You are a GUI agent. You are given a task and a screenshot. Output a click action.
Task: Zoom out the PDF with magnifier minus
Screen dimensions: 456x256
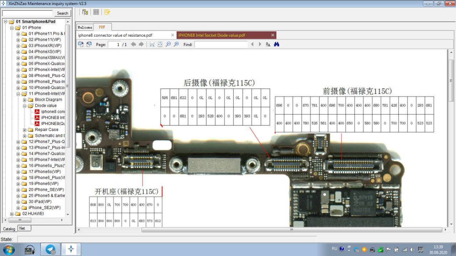168,44
